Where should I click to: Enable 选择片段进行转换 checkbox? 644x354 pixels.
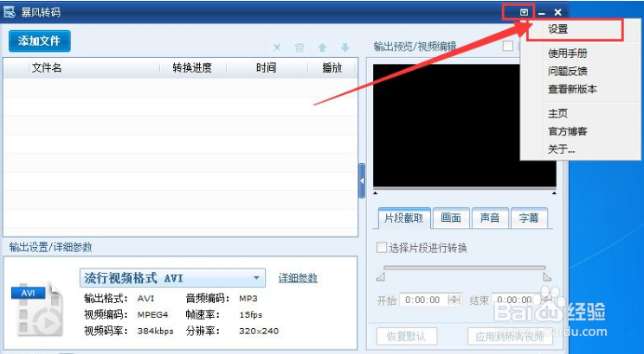[x=382, y=248]
